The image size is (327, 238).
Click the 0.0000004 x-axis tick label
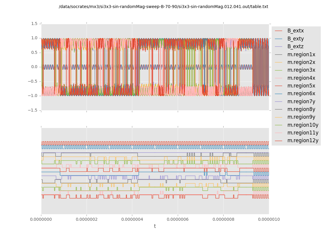pos(132,219)
